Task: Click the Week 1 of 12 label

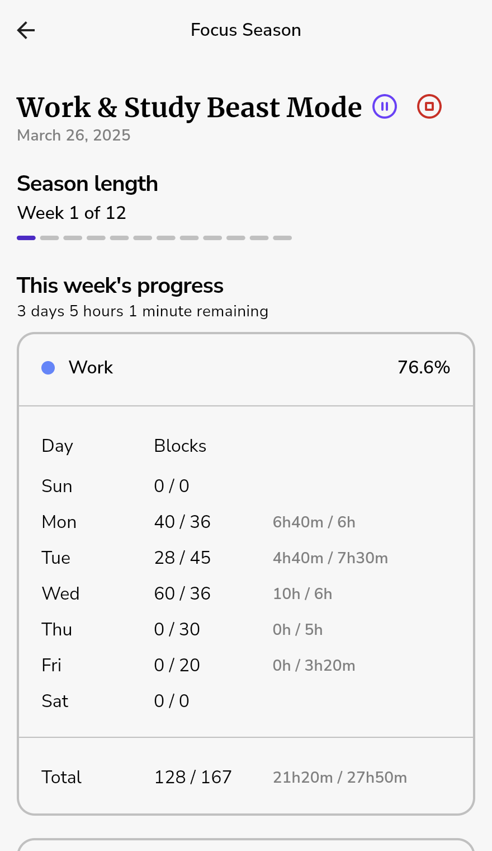Action: [72, 213]
